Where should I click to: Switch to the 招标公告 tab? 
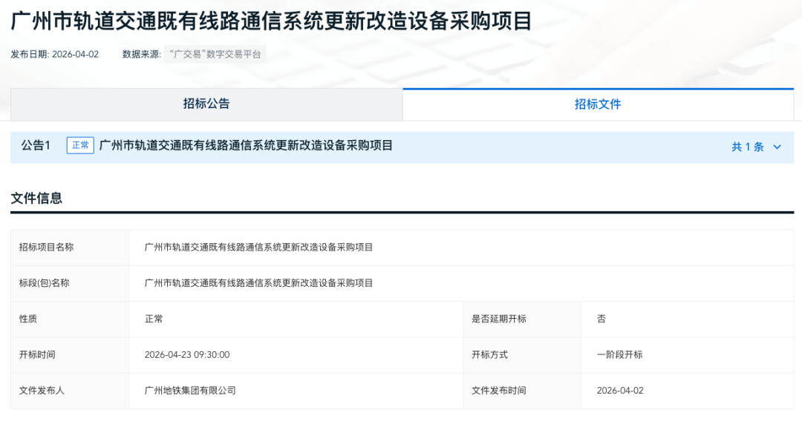pyautogui.click(x=206, y=104)
